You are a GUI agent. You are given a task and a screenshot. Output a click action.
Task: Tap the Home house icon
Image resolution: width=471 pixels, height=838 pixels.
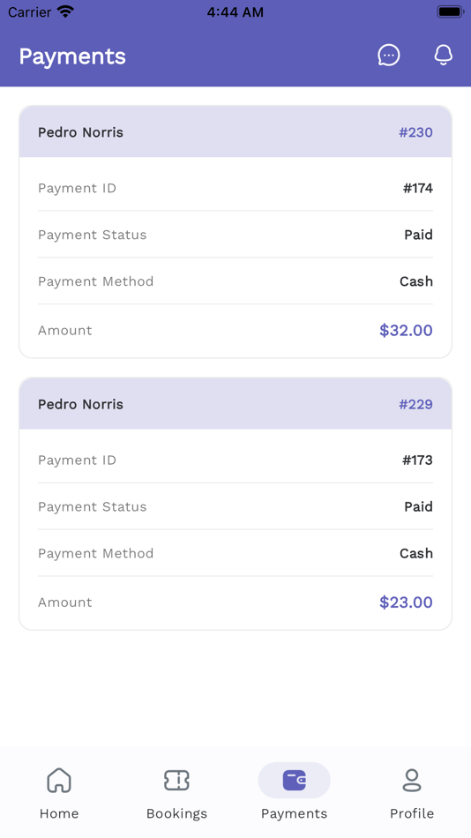59,781
